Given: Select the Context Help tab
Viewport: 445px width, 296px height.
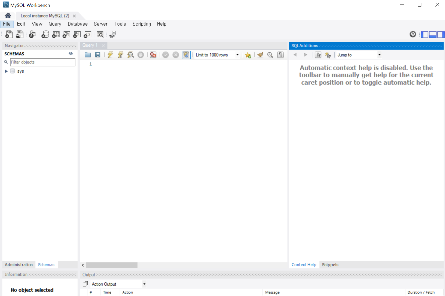Looking at the screenshot, I should coord(304,265).
